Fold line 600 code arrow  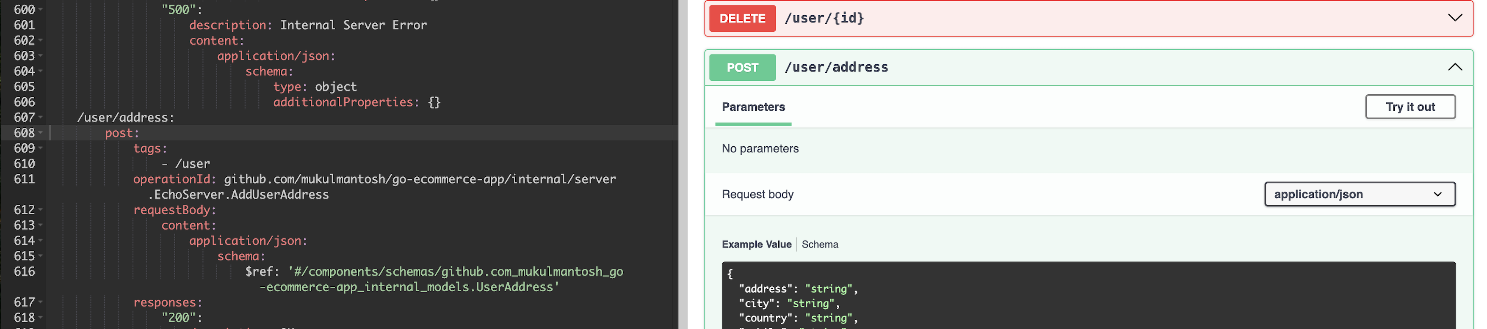40,10
